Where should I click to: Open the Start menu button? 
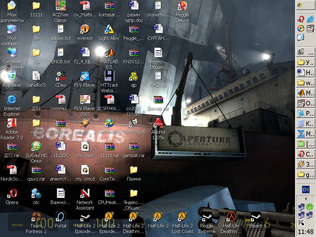[306, 5]
